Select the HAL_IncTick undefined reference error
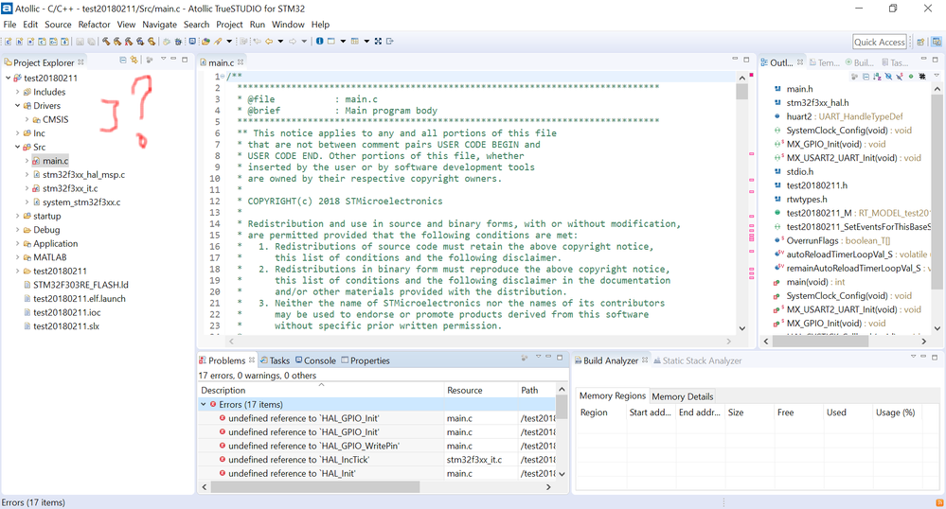Image resolution: width=946 pixels, height=509 pixels. pyautogui.click(x=298, y=460)
